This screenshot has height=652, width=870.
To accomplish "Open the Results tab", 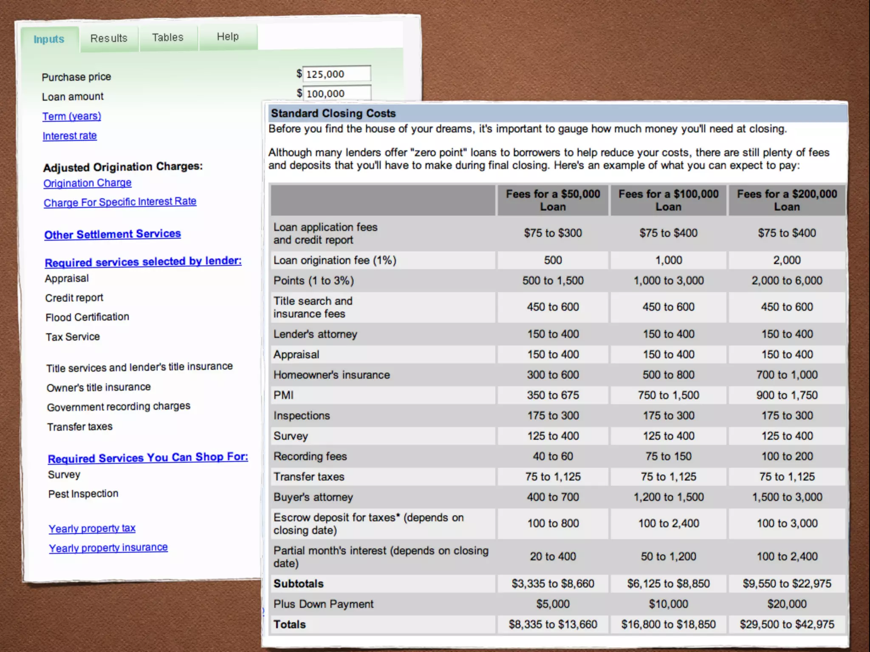I will click(109, 39).
